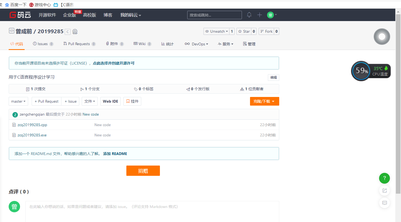This screenshot has height=222, width=401.
Task: Switch to the Issues tab
Action: pyautogui.click(x=43, y=44)
